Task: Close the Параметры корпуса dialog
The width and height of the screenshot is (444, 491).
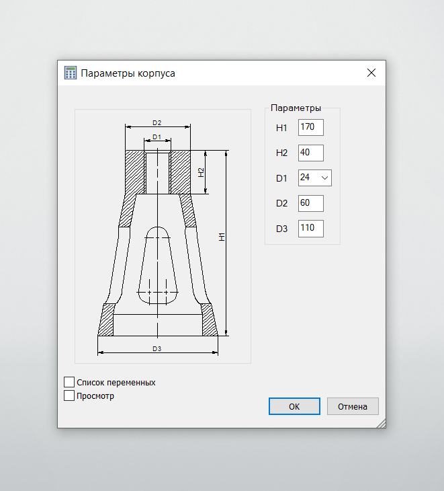Action: click(371, 73)
